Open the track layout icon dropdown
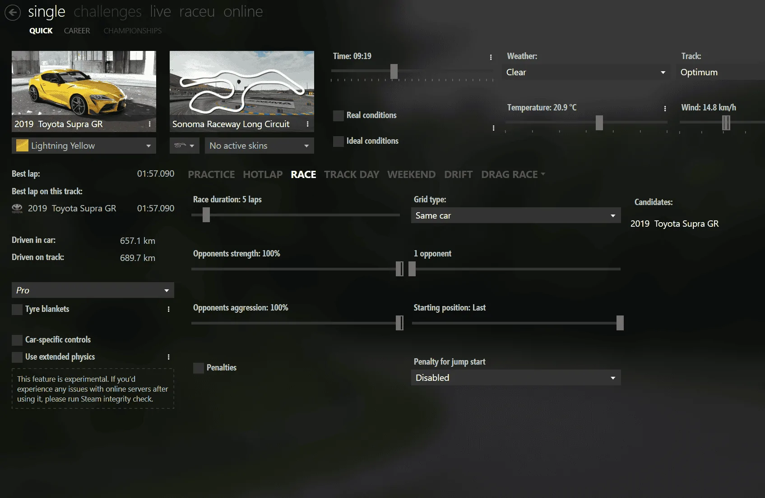Screen dimensions: 765x498 click(x=185, y=146)
